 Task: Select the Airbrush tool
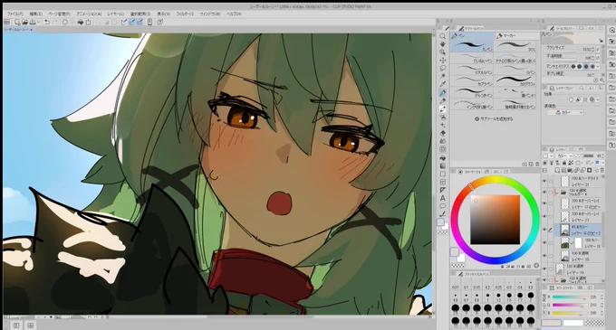[442, 118]
